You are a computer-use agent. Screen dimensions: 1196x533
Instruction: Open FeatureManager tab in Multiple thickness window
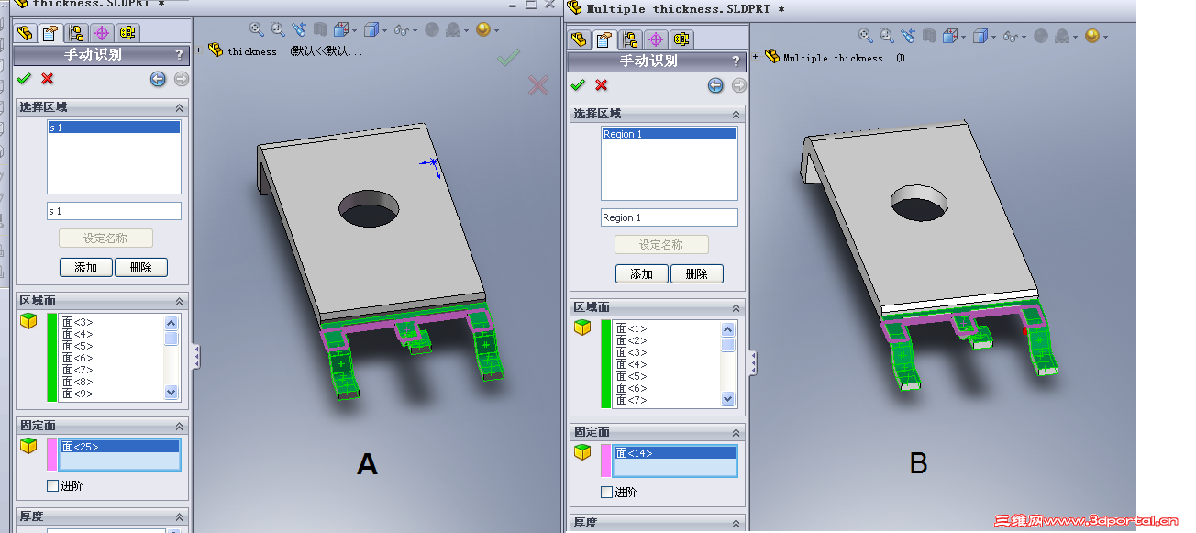coord(578,39)
